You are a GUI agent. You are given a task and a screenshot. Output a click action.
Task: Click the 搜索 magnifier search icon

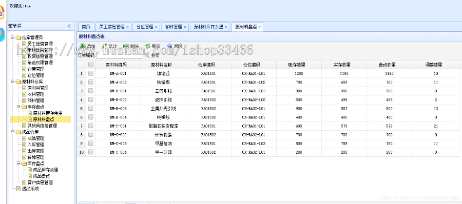point(147,55)
